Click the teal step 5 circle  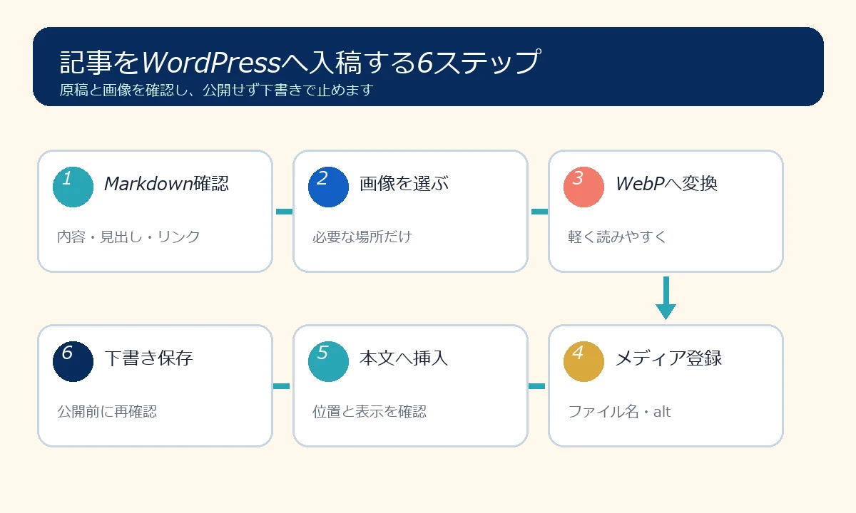coord(329,361)
